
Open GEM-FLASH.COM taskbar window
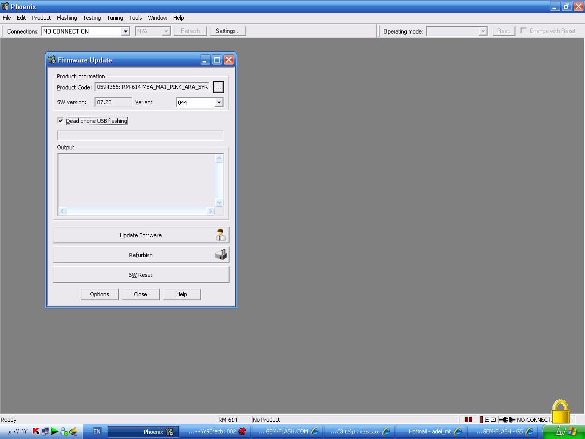(x=287, y=431)
